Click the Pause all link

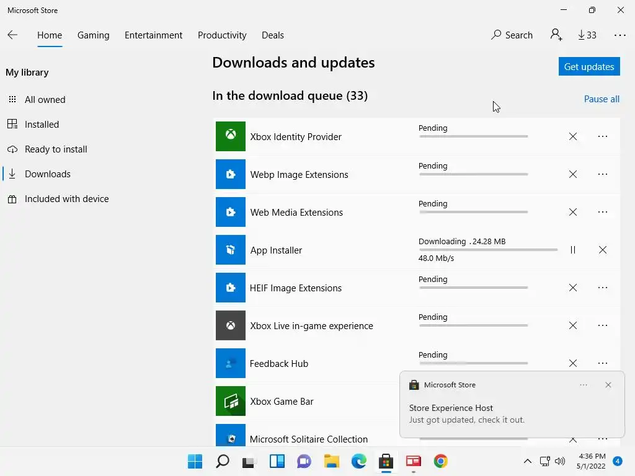coord(602,99)
